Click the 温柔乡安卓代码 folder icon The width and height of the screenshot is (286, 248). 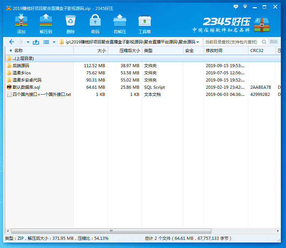pyautogui.click(x=9, y=80)
